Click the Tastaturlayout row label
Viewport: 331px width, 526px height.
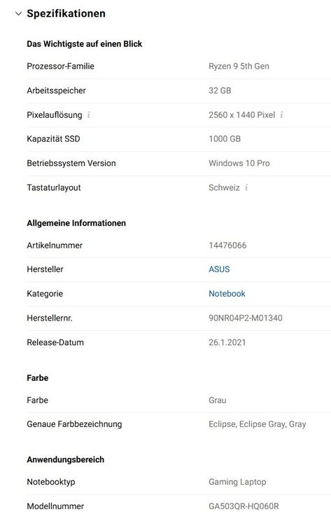[54, 188]
